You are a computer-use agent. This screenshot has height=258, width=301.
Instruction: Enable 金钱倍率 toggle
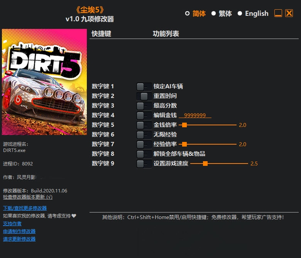(144, 125)
